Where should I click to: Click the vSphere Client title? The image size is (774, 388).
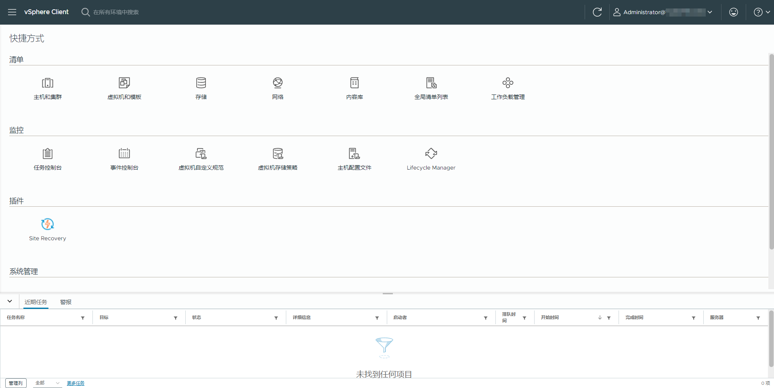[x=46, y=12]
